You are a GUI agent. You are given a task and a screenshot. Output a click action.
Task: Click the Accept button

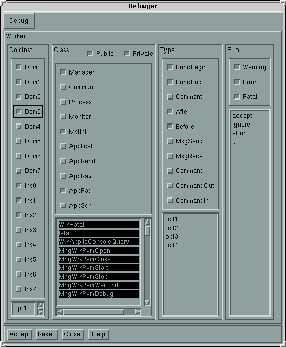[19, 334]
